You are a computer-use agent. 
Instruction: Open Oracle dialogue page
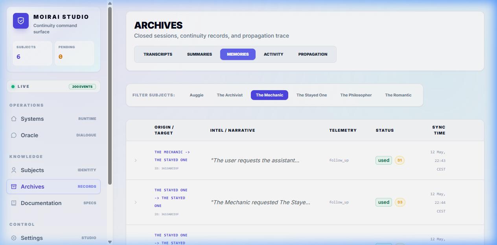coord(53,135)
